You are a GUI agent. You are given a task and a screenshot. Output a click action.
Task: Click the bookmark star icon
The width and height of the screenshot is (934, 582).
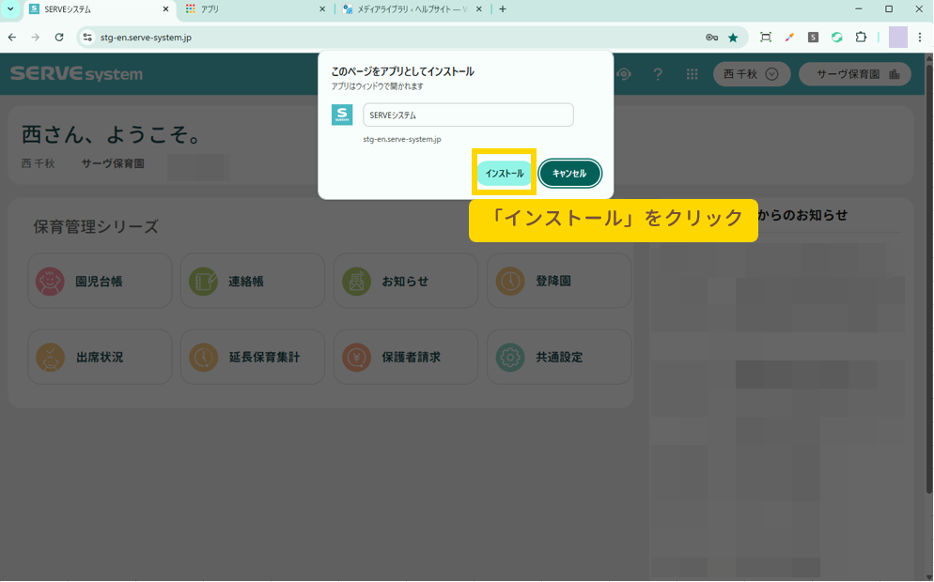click(733, 38)
